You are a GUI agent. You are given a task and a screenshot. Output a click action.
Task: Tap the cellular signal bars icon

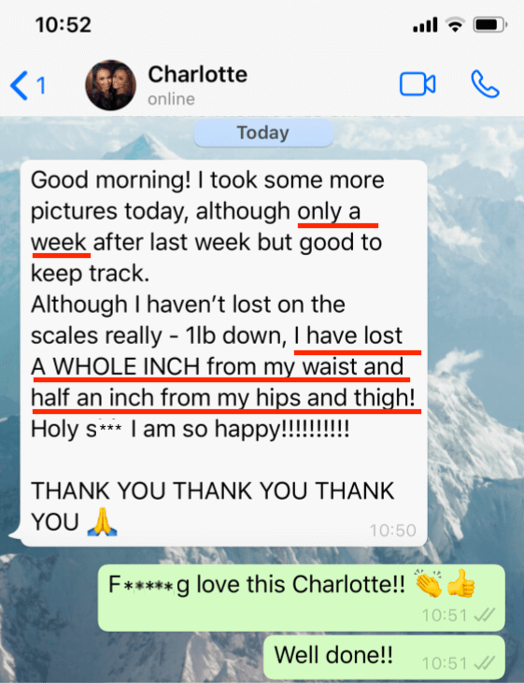(425, 25)
